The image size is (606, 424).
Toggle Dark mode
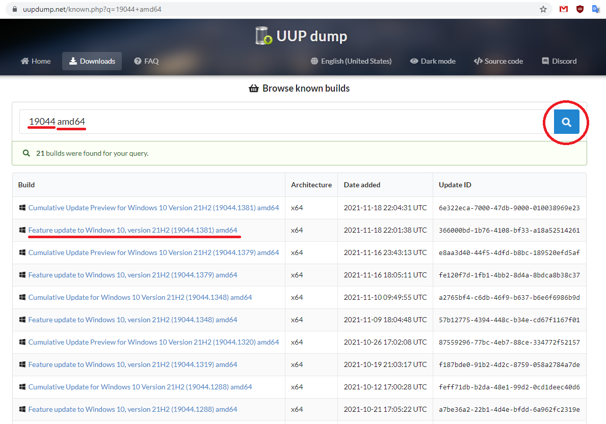pos(433,61)
